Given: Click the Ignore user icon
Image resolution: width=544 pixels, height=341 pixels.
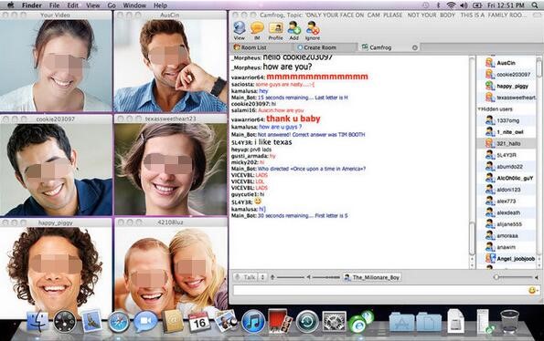Looking at the screenshot, I should click(313, 30).
